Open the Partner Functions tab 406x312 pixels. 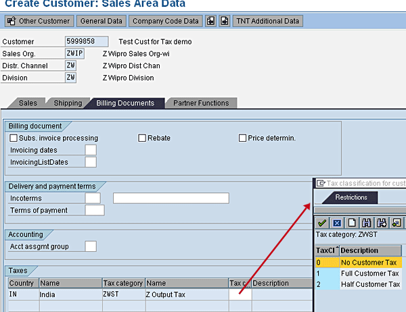point(201,103)
